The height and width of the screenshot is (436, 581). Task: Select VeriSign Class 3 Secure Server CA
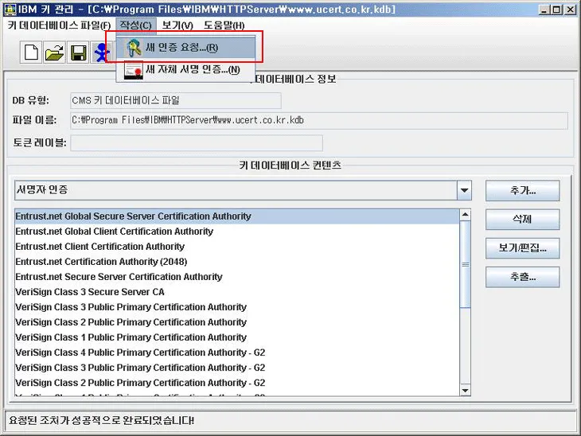pos(237,292)
